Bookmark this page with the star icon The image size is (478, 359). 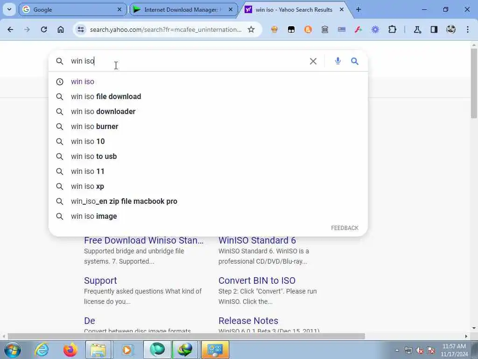[x=251, y=29]
